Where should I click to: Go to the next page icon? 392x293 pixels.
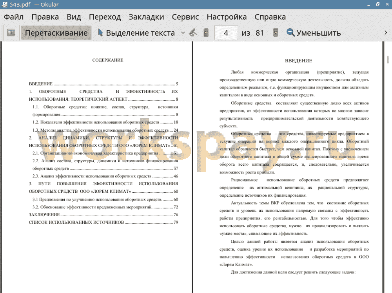(x=276, y=33)
